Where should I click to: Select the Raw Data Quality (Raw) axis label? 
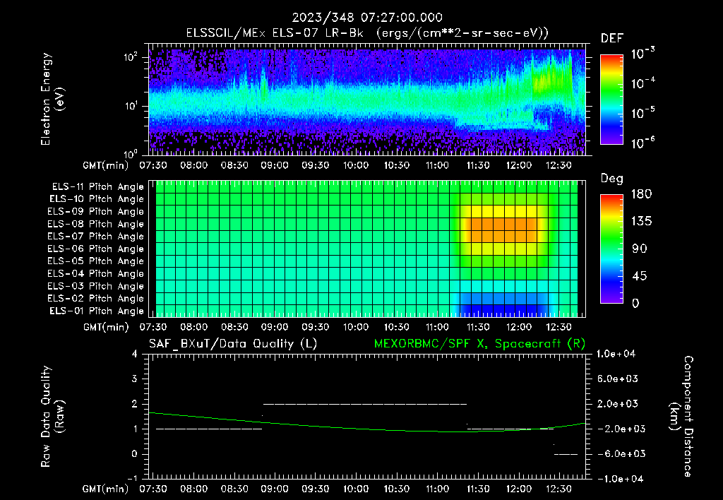pos(52,417)
